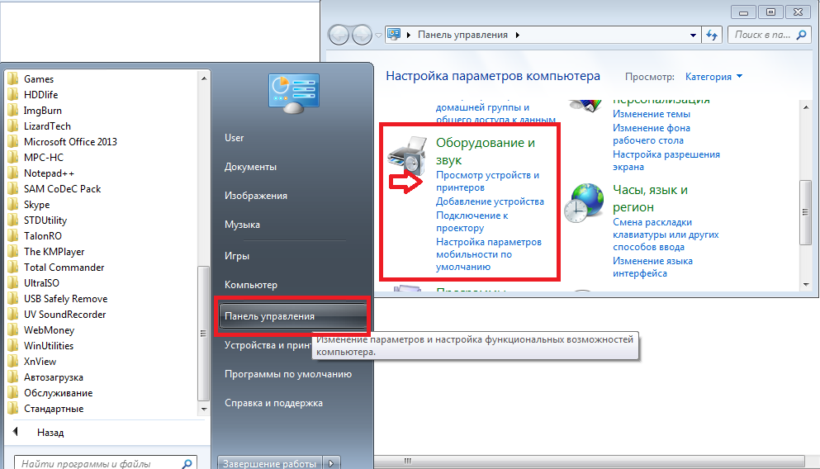Viewport: 820px width, 469px height.
Task: Expand the Панель управления breadcrumb arrow
Action: click(x=517, y=35)
